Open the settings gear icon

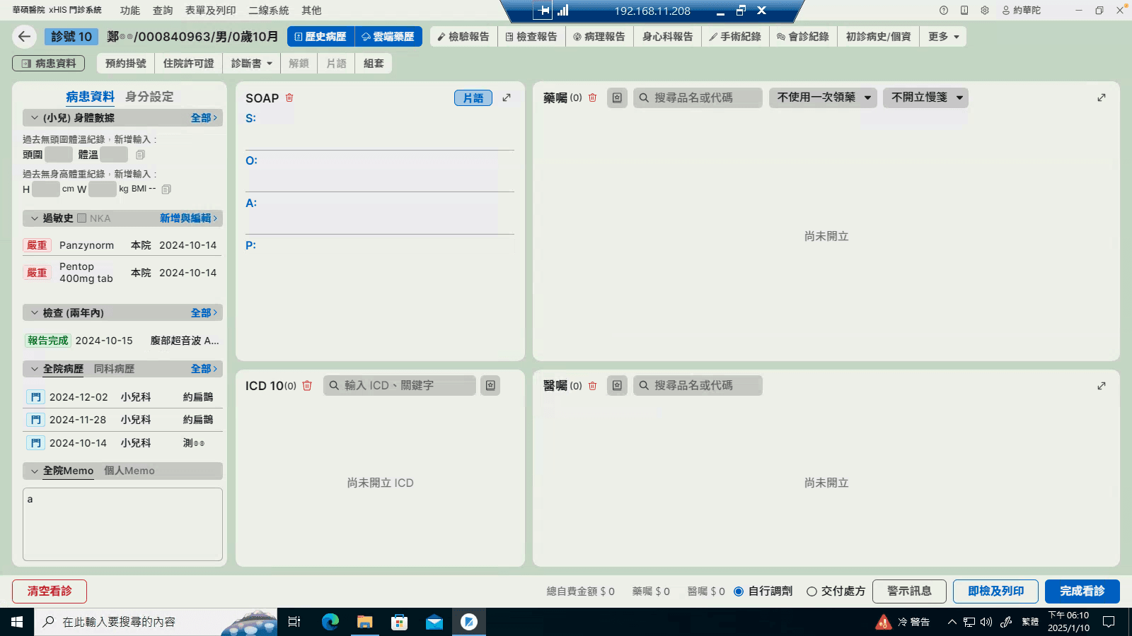(x=985, y=11)
